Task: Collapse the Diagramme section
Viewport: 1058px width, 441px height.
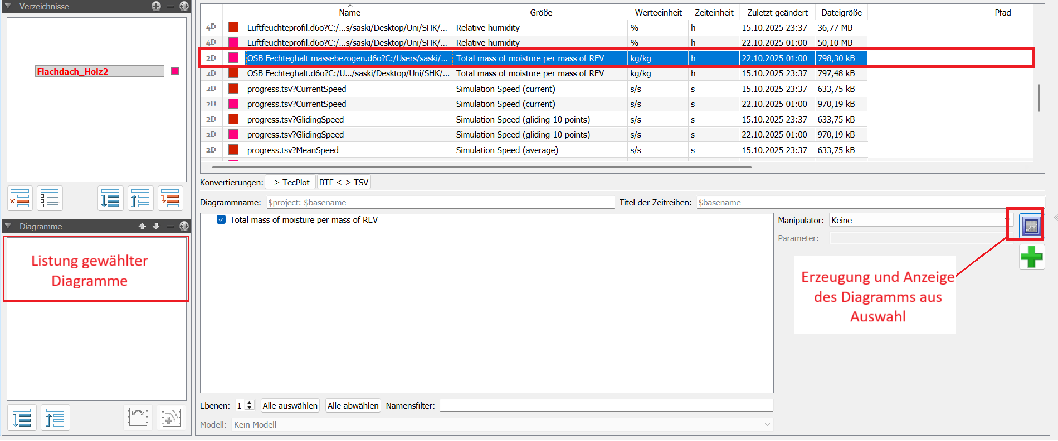Action: tap(8, 226)
